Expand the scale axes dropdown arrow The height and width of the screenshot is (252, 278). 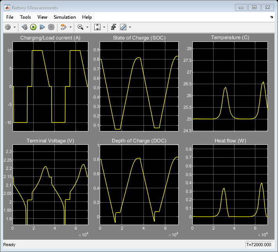point(105,27)
